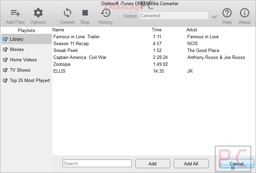Open the Options gear icon
This screenshot has height=173, width=256.
point(38,13)
